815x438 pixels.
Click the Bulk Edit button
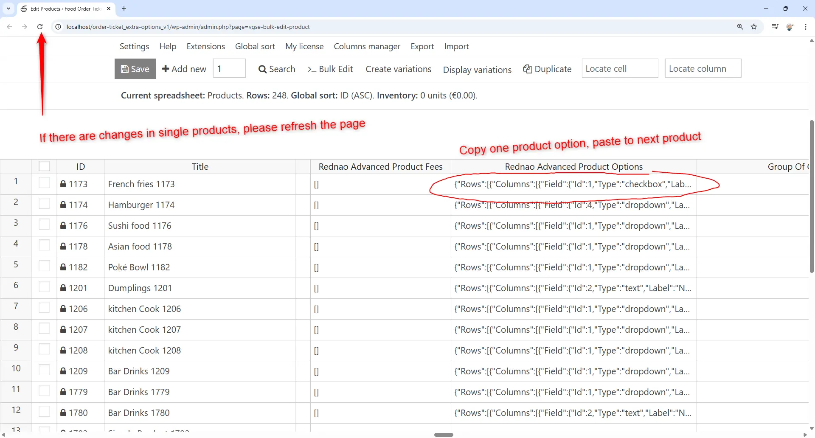(330, 69)
